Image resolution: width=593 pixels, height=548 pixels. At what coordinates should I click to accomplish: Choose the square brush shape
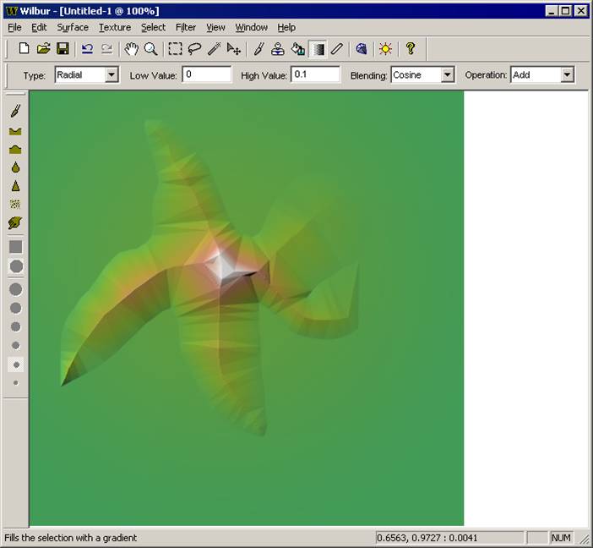pyautogui.click(x=15, y=247)
